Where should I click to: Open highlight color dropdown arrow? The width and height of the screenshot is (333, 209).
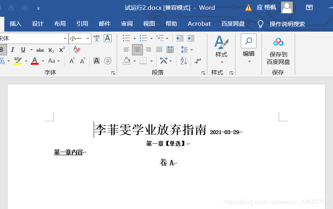pos(26,61)
